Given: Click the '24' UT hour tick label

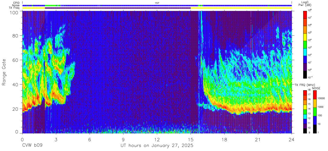Looking at the screenshot, I should 292,140.
